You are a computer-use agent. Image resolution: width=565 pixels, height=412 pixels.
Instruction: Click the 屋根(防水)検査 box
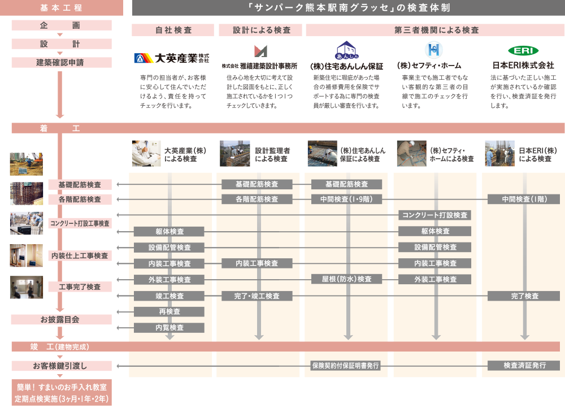(x=347, y=279)
